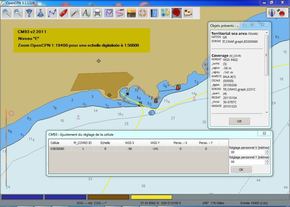Toggle auto follow red boat icon
This screenshot has height=207, width=290.
pos(63,13)
